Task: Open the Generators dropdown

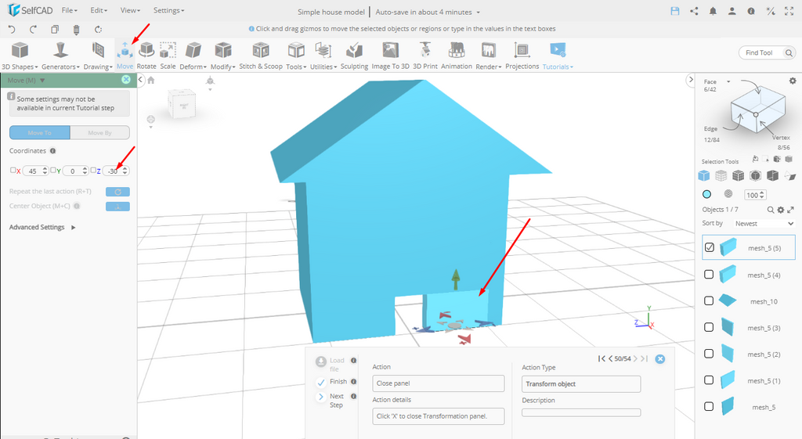Action: pos(60,56)
